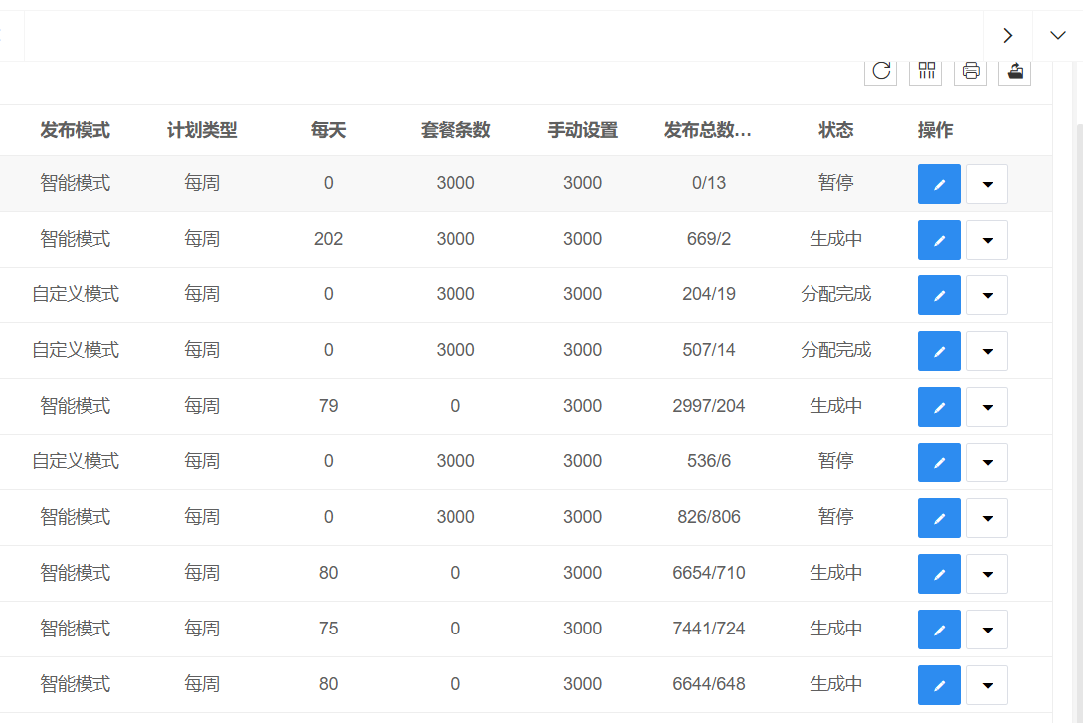Expand more actions for 6654/710 row

click(x=987, y=574)
